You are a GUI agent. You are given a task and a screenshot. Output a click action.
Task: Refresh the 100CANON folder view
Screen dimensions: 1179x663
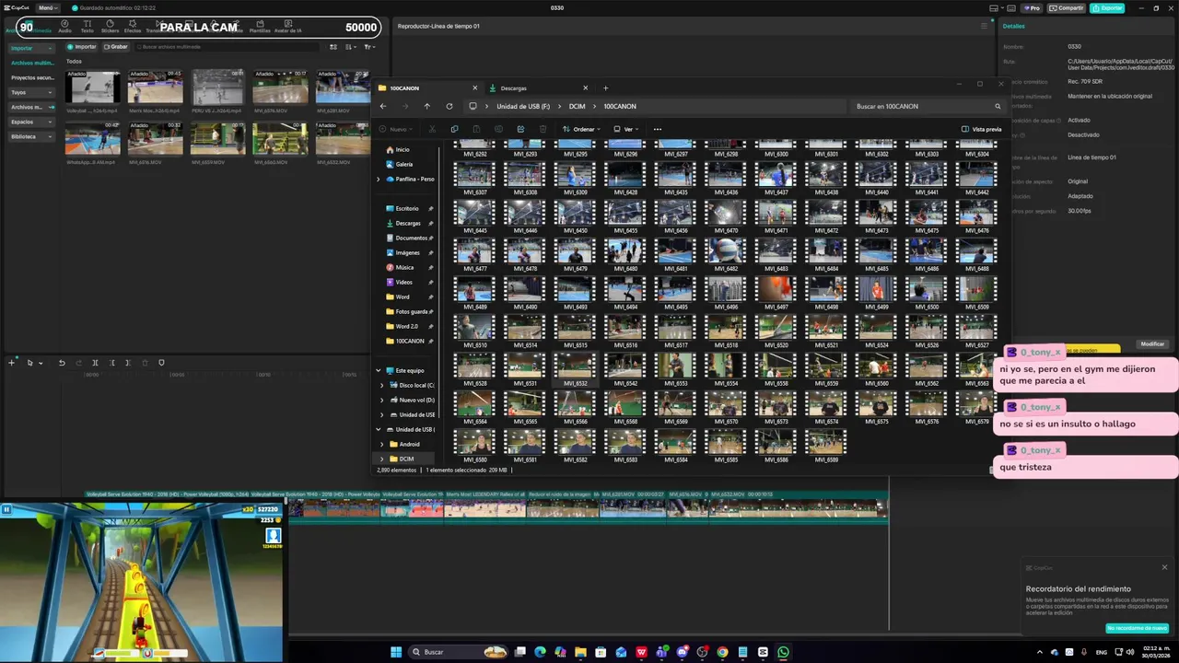[x=449, y=106]
